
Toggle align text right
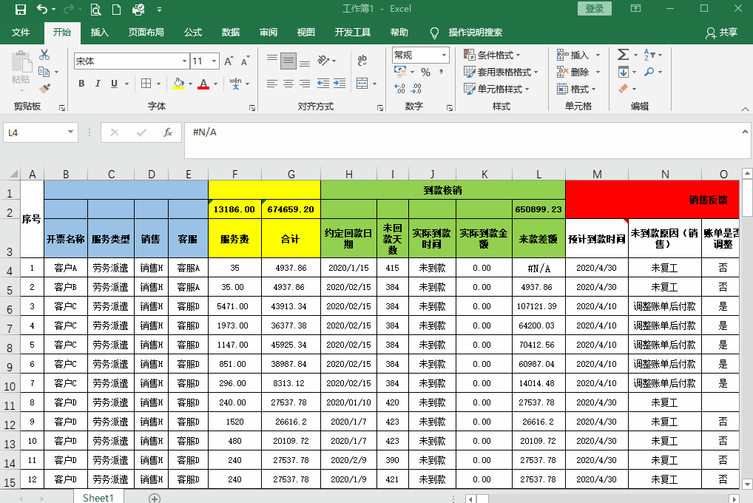tap(305, 84)
